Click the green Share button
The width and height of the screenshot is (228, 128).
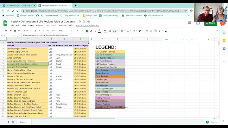[x=211, y=23]
